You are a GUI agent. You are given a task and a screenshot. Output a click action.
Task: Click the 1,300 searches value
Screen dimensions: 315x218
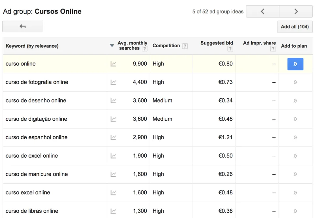click(x=140, y=211)
